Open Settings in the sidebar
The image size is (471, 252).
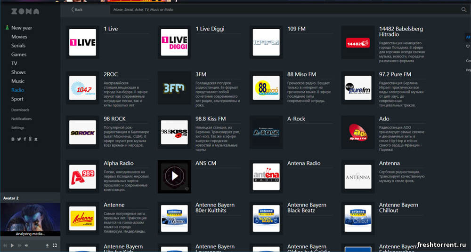(18, 128)
